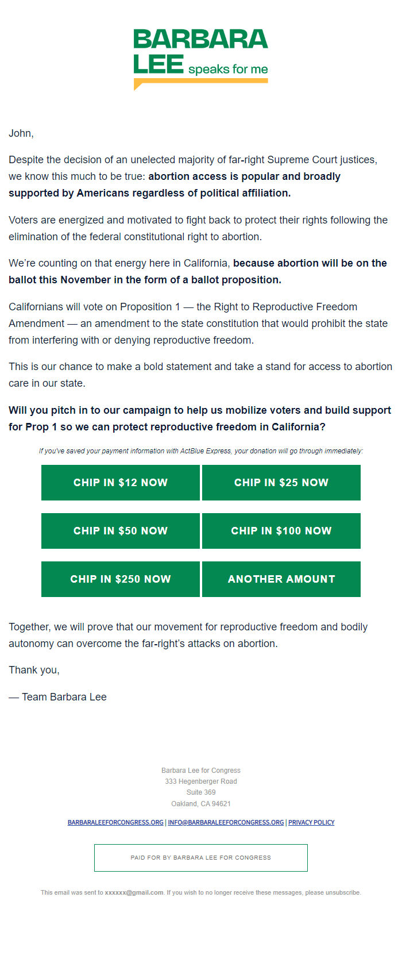Click the "speaks for me" tagline

coord(228,70)
